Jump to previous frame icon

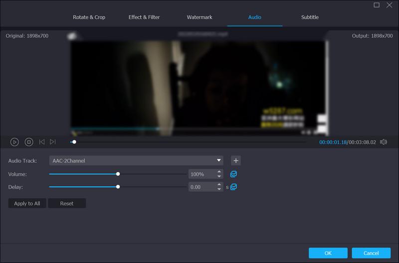click(42, 142)
